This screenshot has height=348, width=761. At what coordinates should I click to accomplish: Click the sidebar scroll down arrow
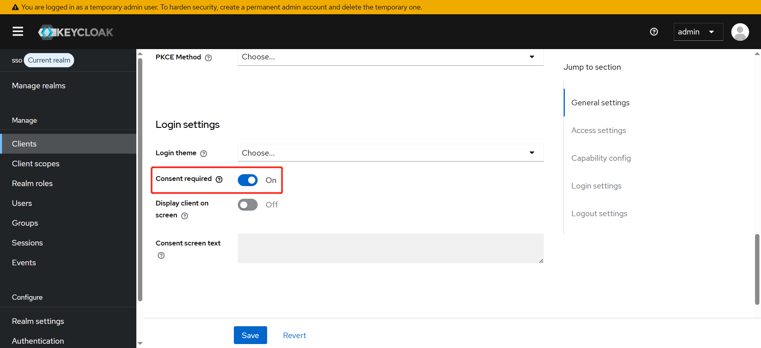140,343
